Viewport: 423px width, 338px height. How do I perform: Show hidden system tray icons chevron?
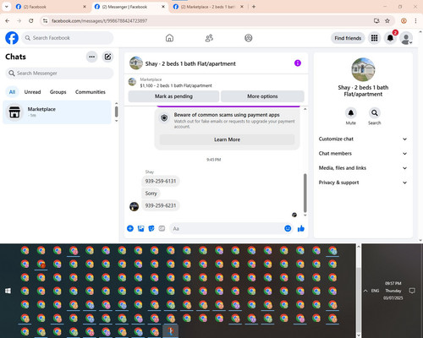pyautogui.click(x=365, y=291)
